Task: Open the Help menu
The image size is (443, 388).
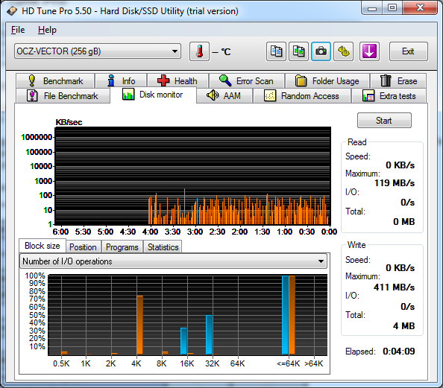Action: point(47,30)
